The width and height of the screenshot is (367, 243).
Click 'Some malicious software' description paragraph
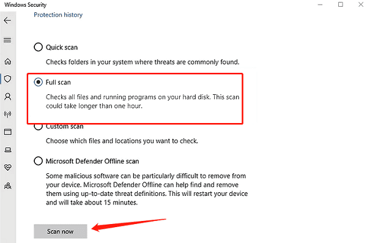pos(147,189)
